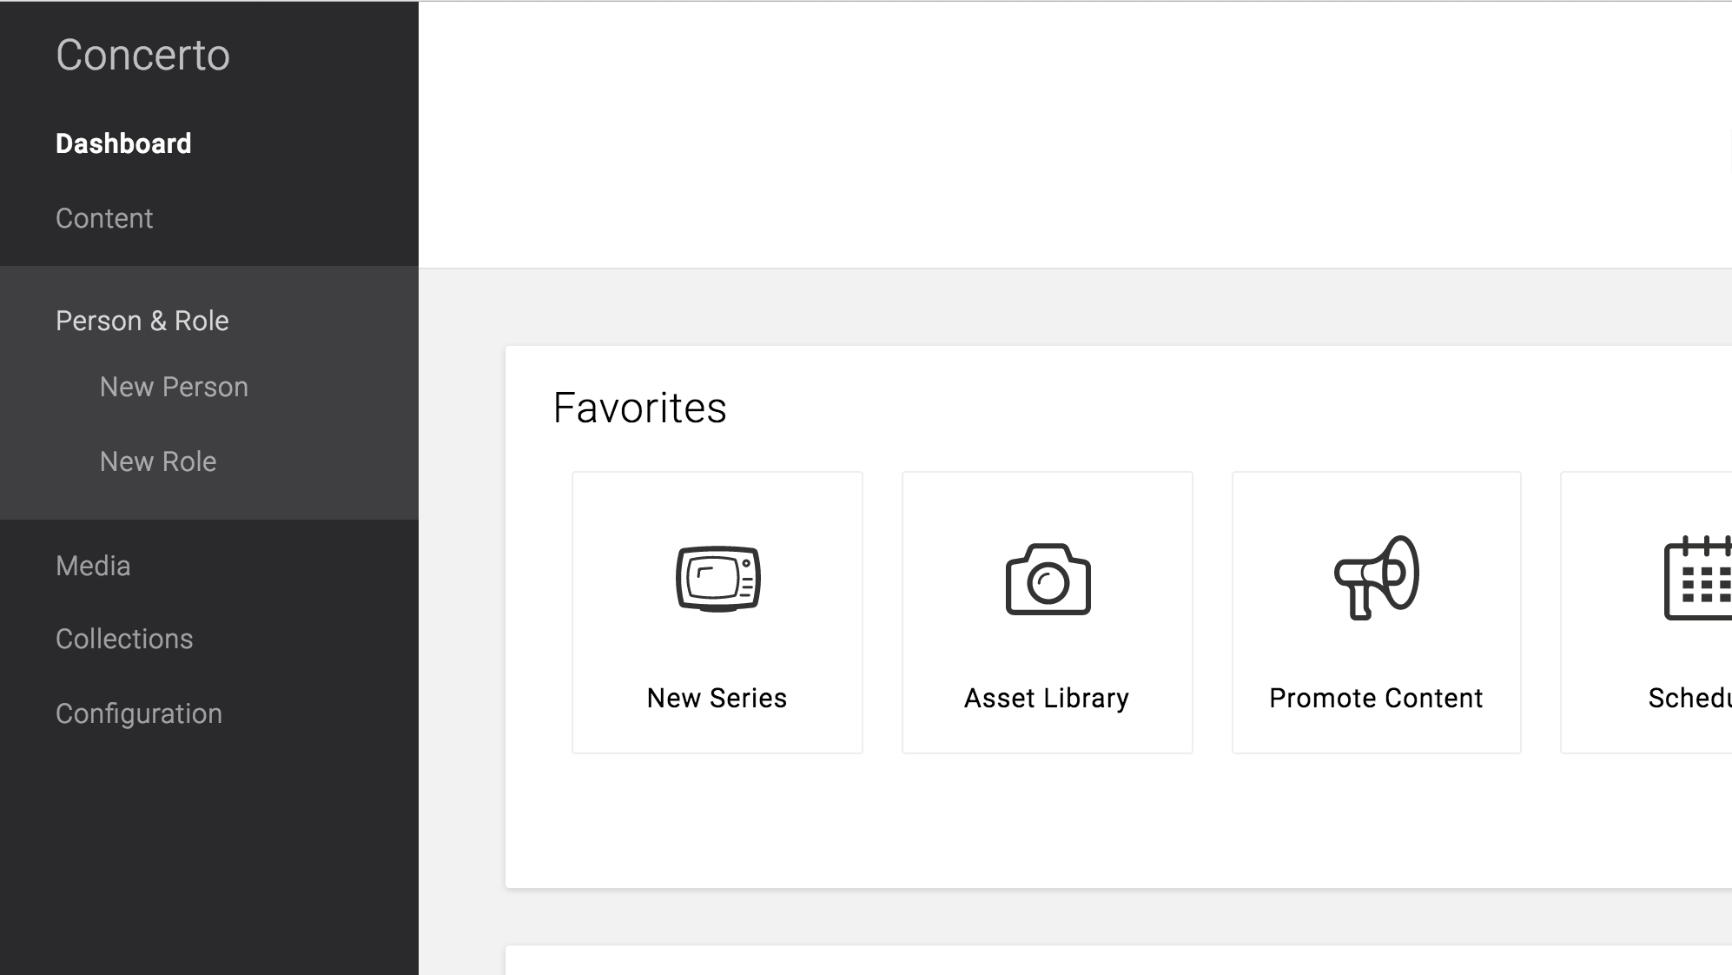Click the blank white header bar above Favorites
Image resolution: width=1732 pixels, height=975 pixels.
coord(1074,135)
